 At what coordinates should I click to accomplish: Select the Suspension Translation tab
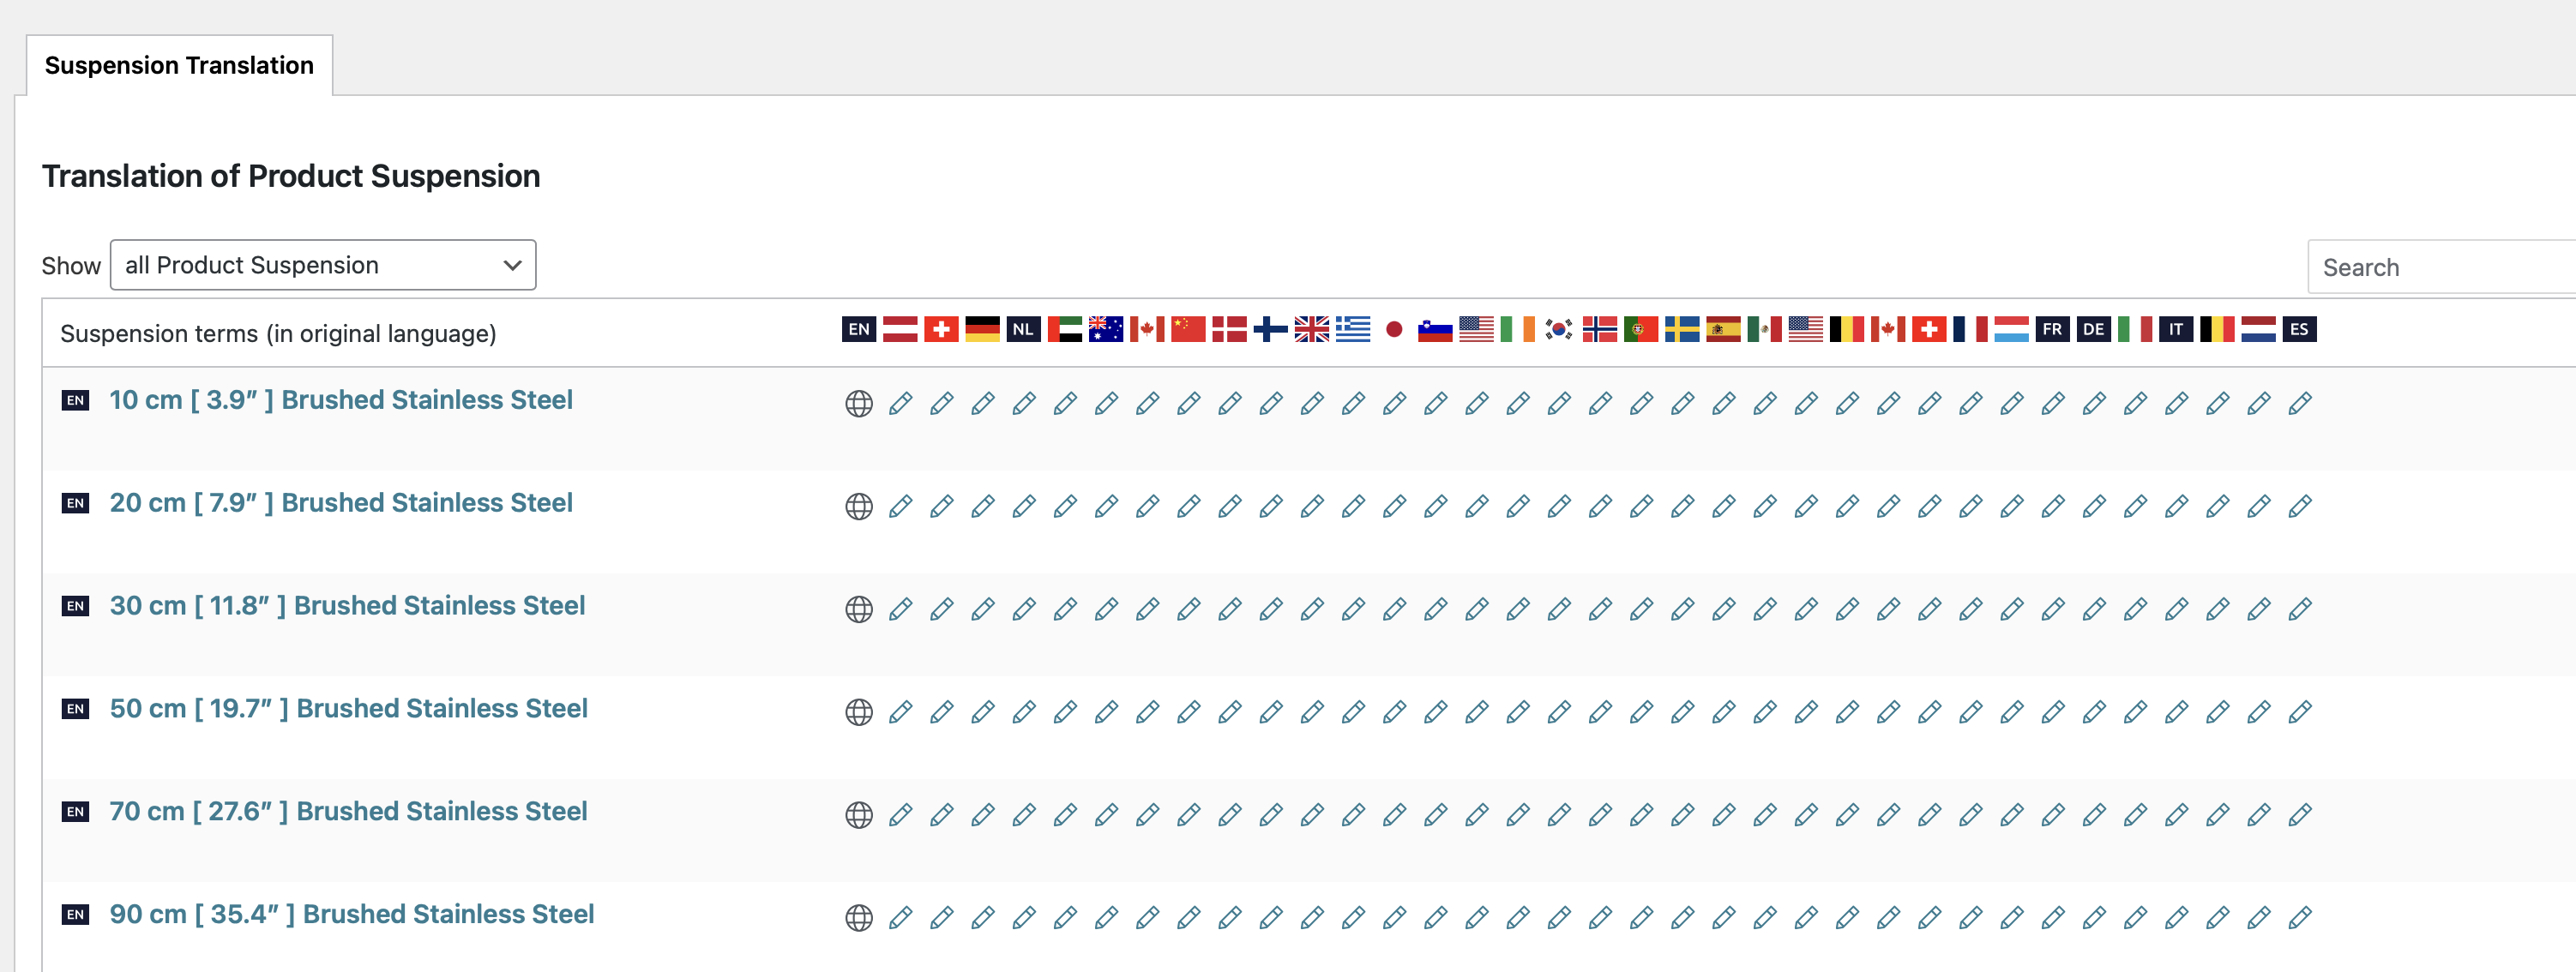179,66
